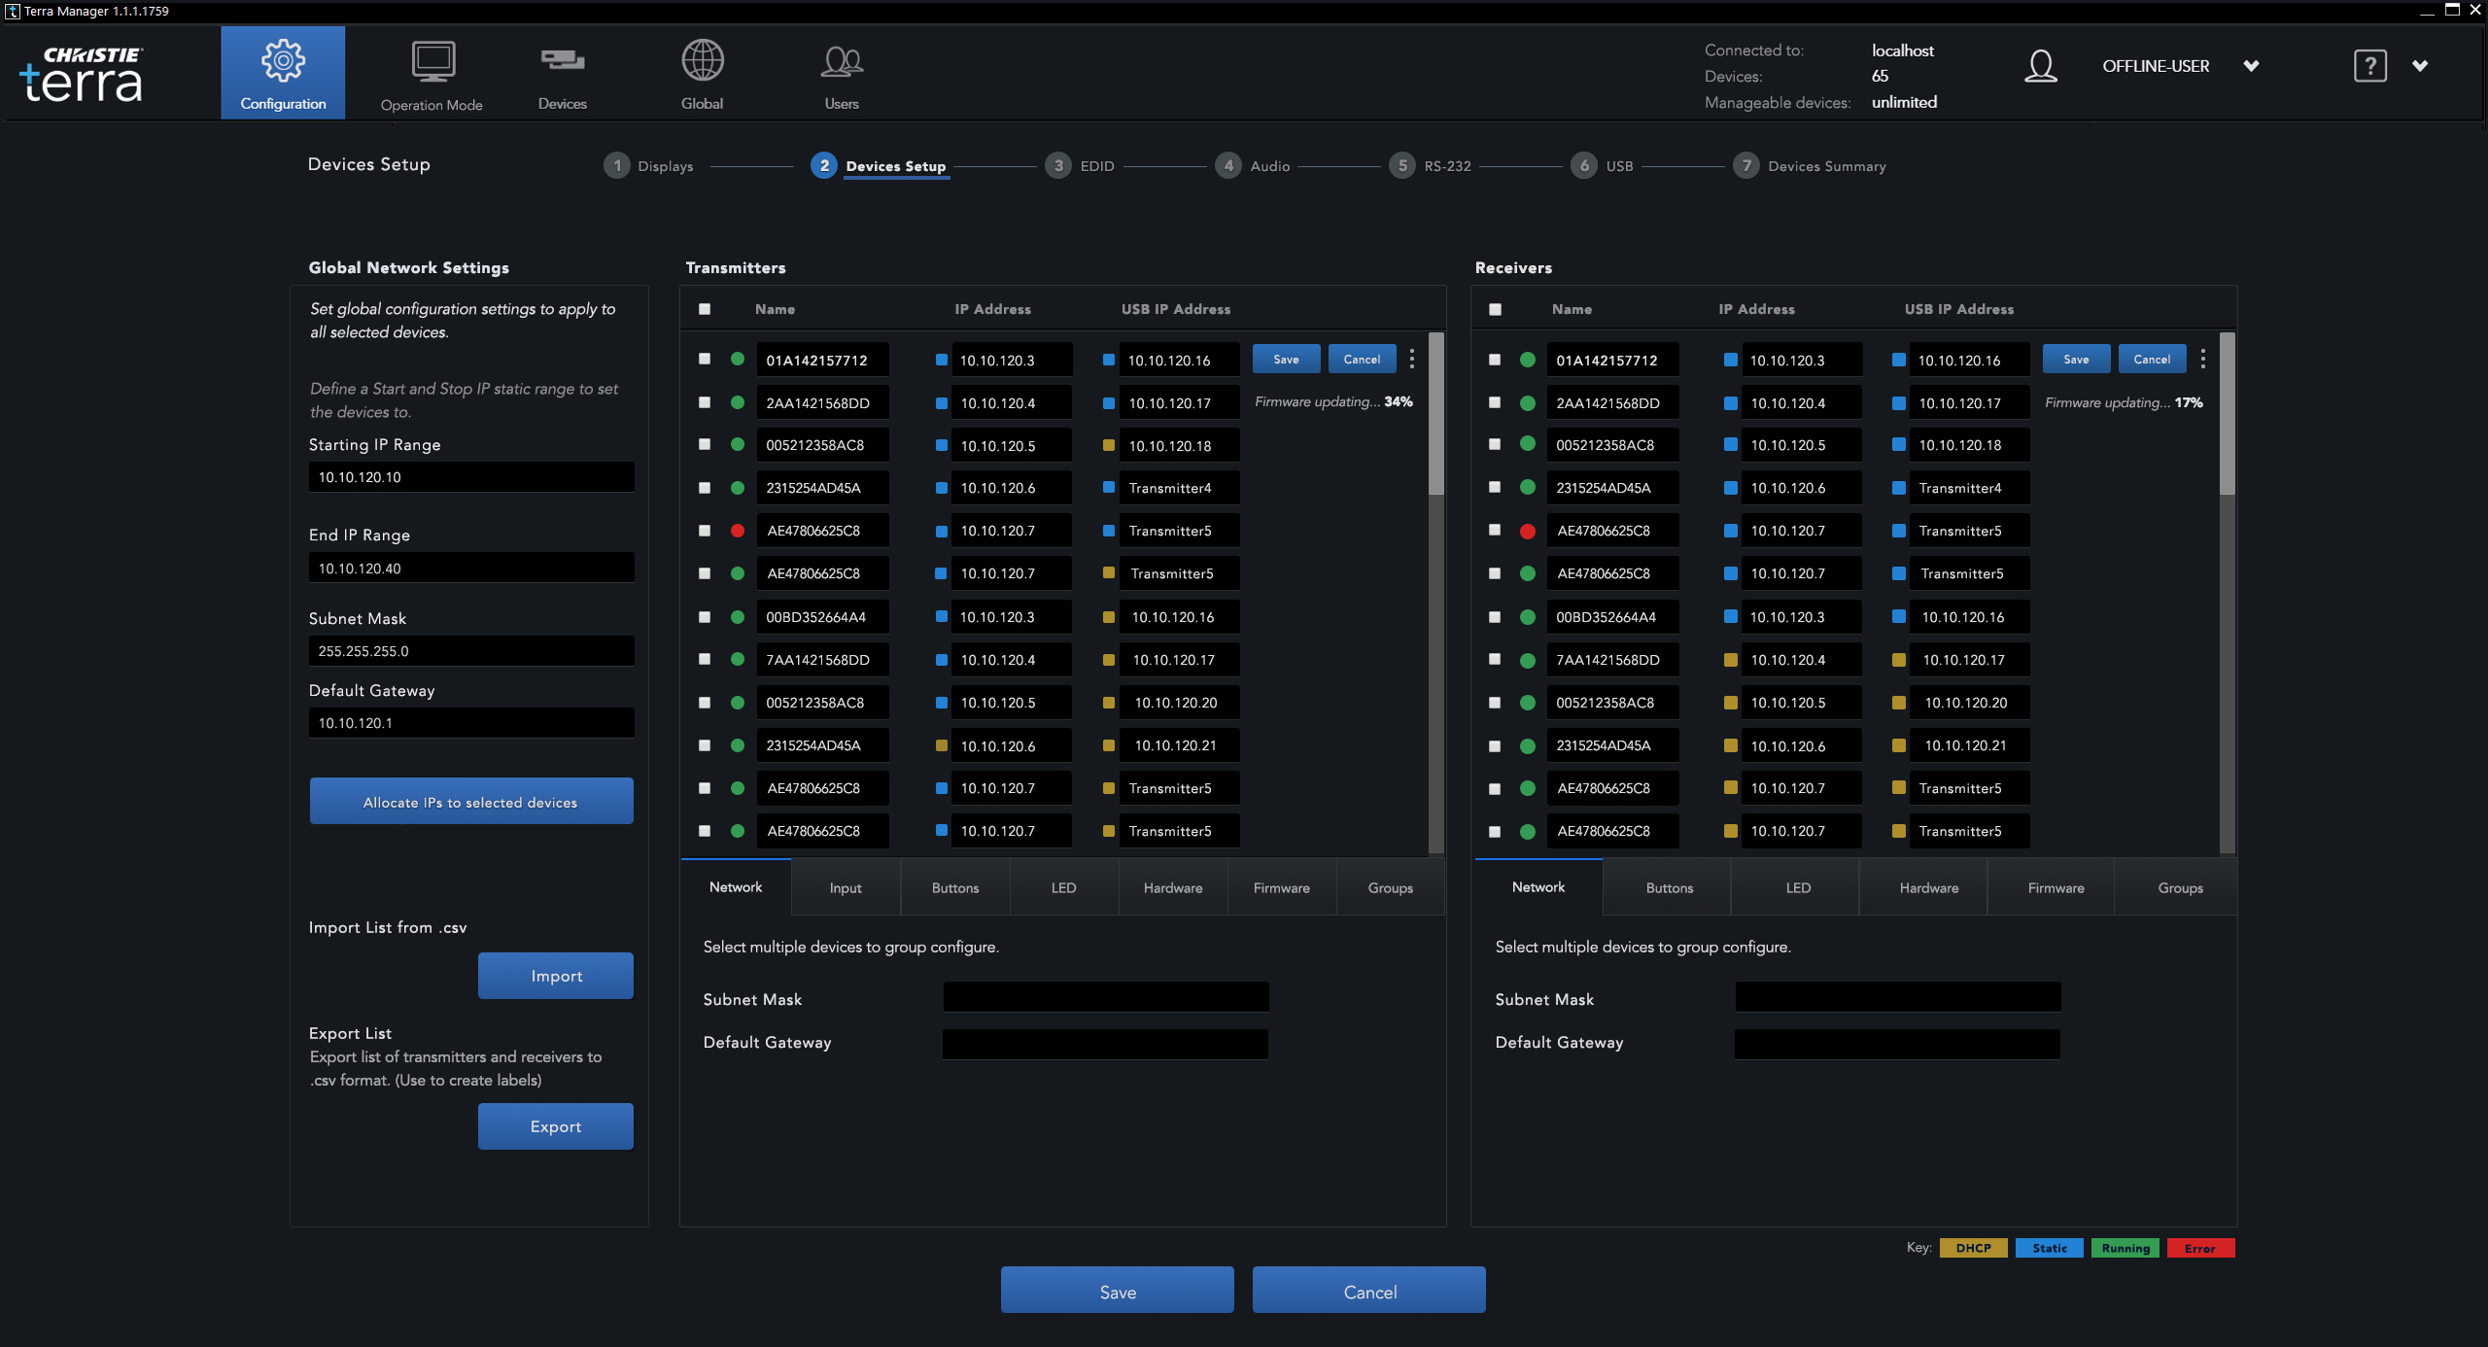Click the Starting IP Range input field

coord(470,476)
